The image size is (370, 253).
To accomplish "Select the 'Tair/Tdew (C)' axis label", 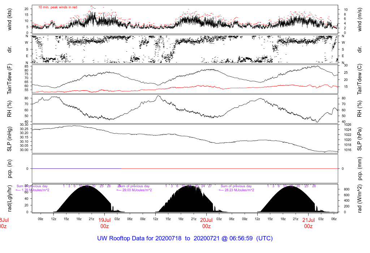I will point(360,78).
